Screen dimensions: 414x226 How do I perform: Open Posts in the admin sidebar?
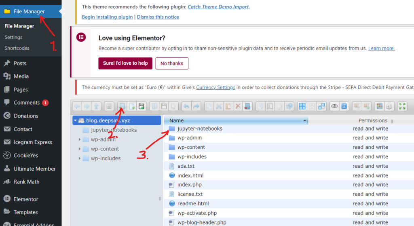[x=20, y=63]
